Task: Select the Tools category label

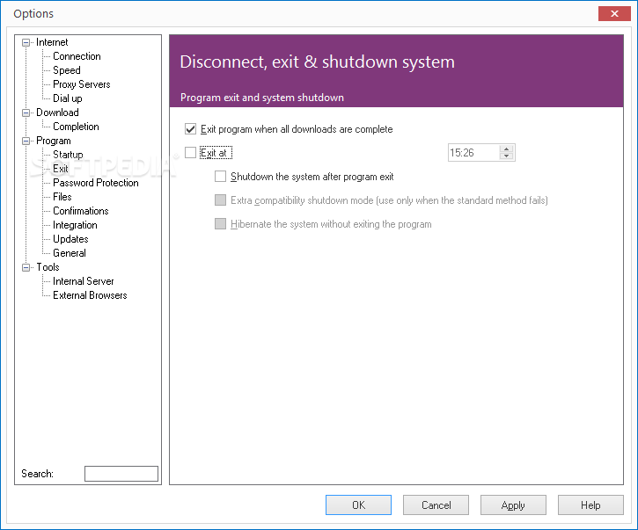Action: point(48,267)
